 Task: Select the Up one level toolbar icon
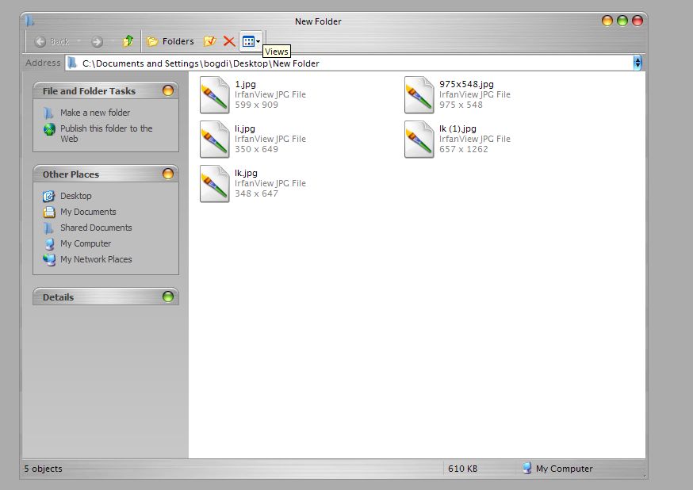(x=128, y=40)
